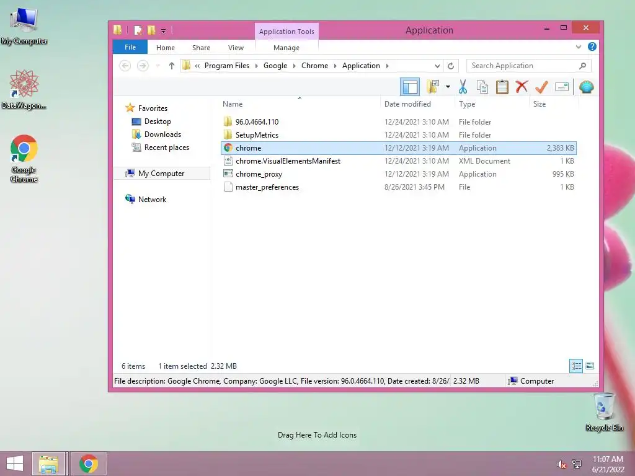Image resolution: width=635 pixels, height=476 pixels.
Task: Click the orange checkmark properties icon
Action: [541, 87]
